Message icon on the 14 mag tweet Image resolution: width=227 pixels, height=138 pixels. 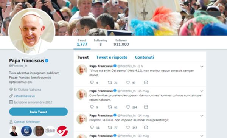[146, 127]
